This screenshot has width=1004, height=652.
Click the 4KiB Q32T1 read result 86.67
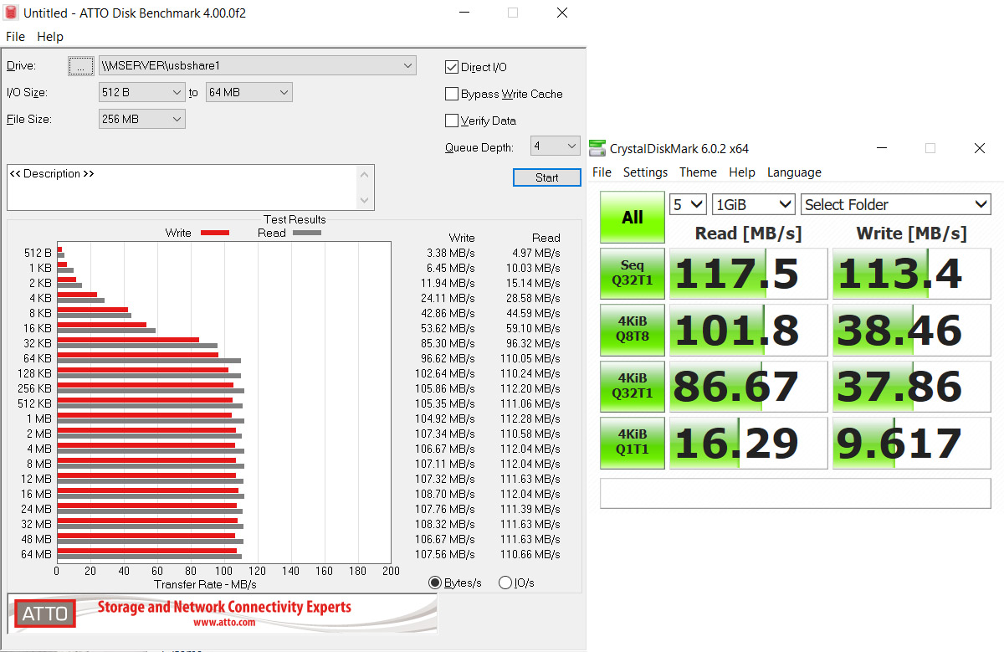(749, 386)
